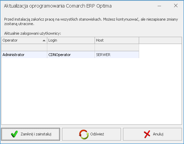Image resolution: width=184 pixels, height=144 pixels.
Task: Sort by the Host column header
Action: tap(117, 41)
